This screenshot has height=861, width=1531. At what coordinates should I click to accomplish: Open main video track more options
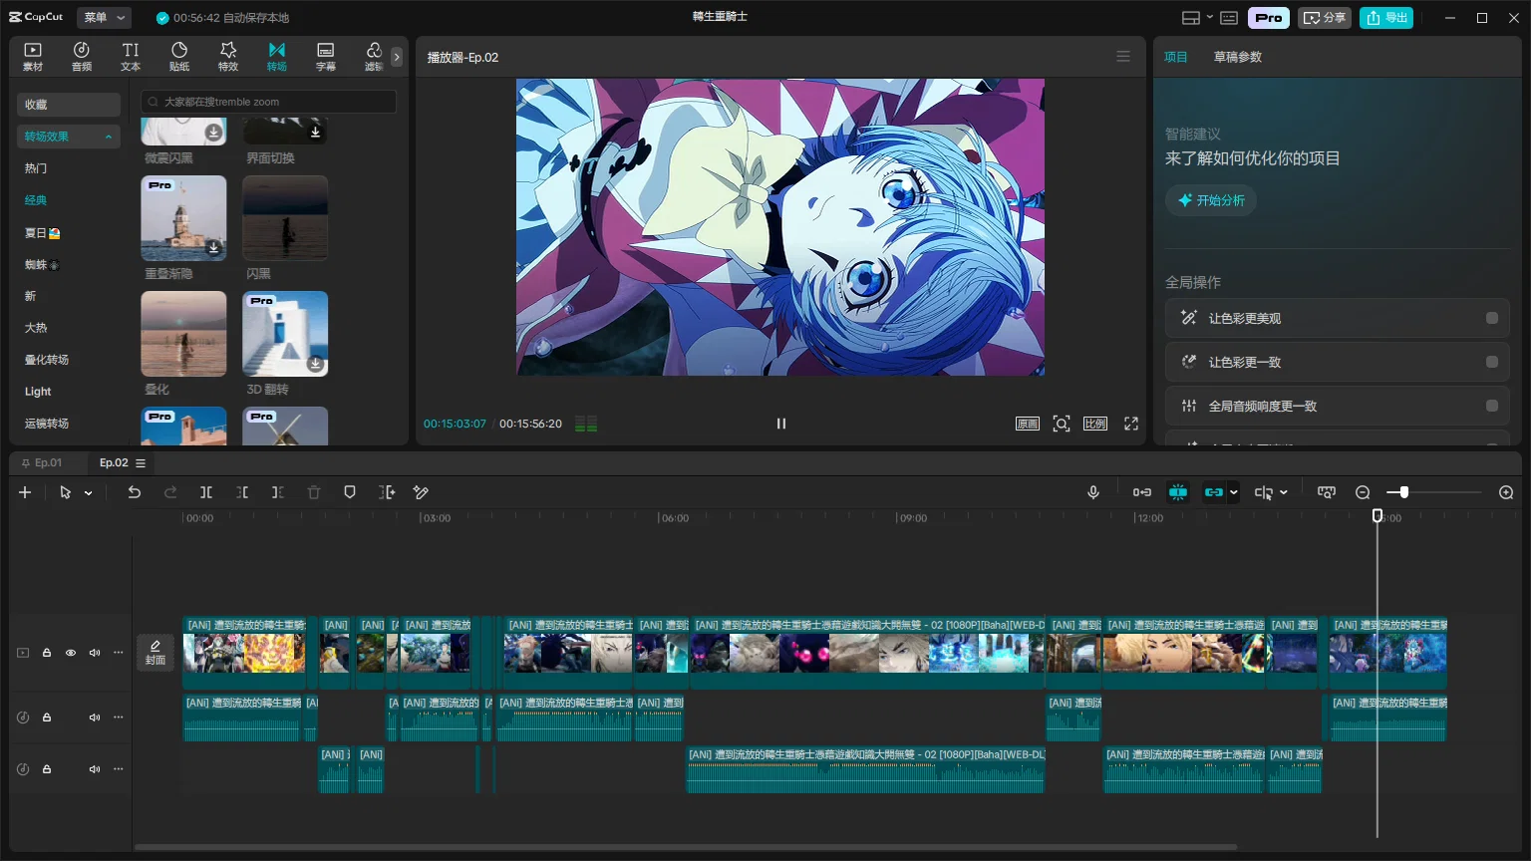click(x=119, y=653)
